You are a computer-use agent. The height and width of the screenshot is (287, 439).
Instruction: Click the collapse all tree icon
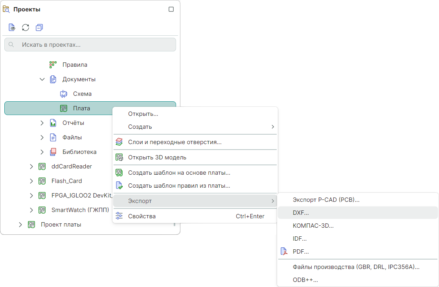[39, 27]
